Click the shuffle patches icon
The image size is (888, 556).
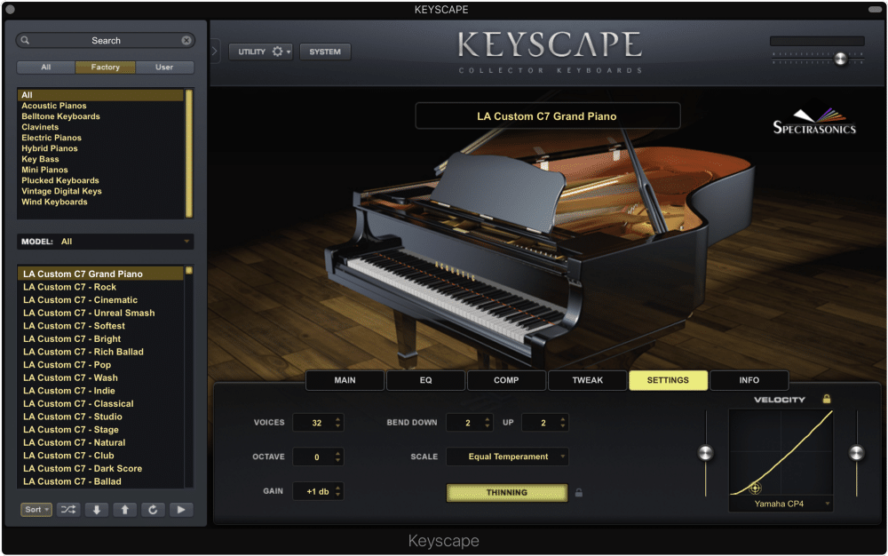coord(68,510)
